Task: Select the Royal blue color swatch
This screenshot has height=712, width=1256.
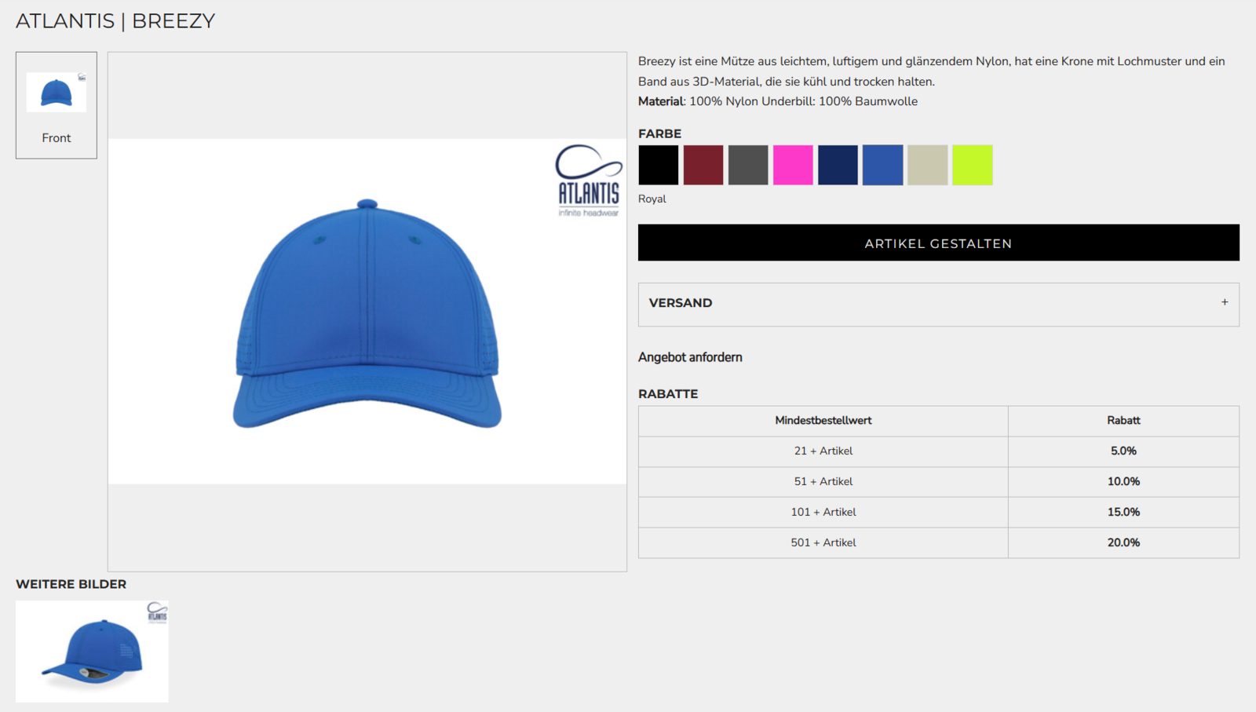Action: (882, 165)
